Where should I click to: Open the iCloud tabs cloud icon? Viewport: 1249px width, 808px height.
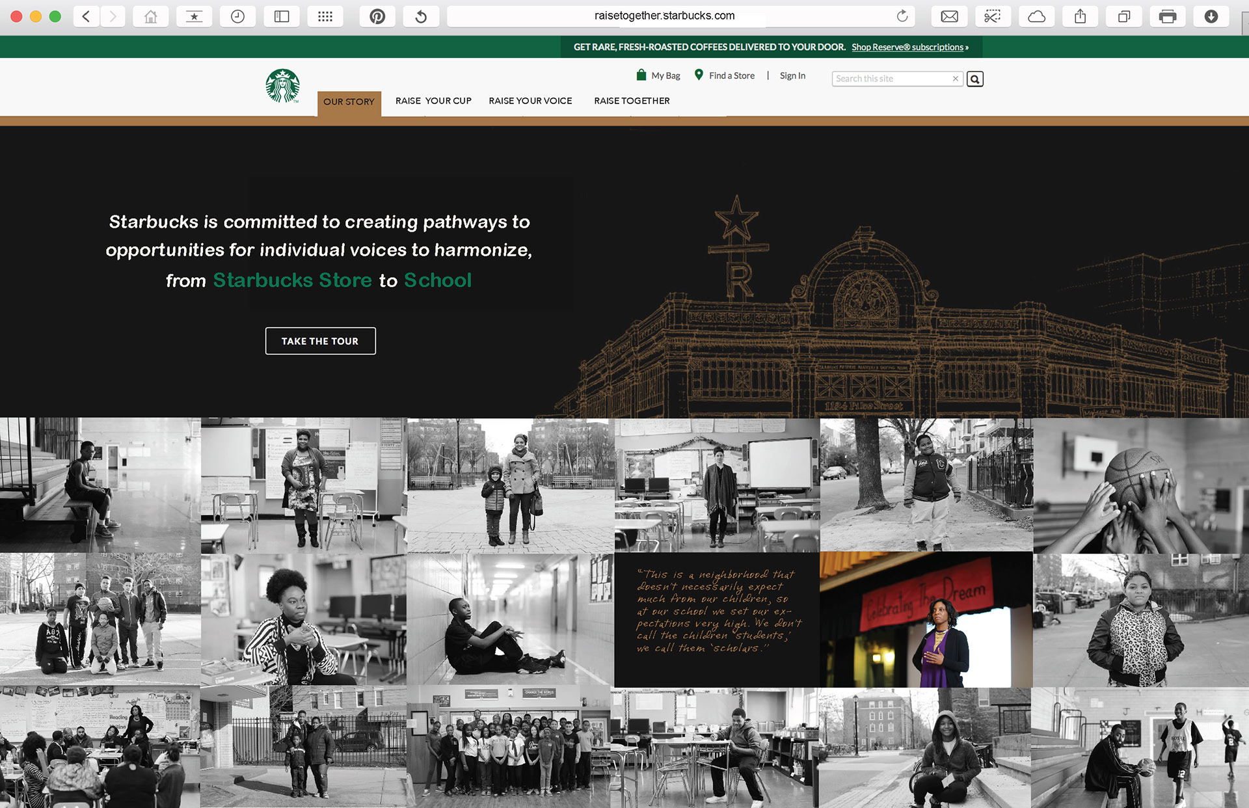pos(1036,16)
